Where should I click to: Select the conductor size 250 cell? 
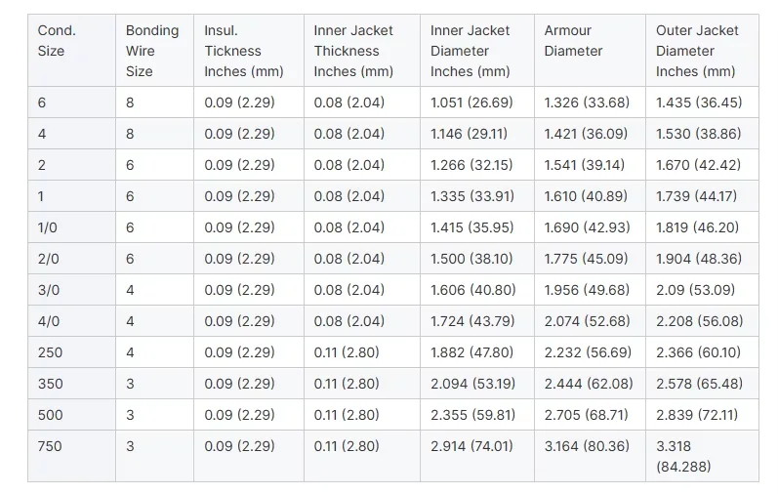[50, 352]
